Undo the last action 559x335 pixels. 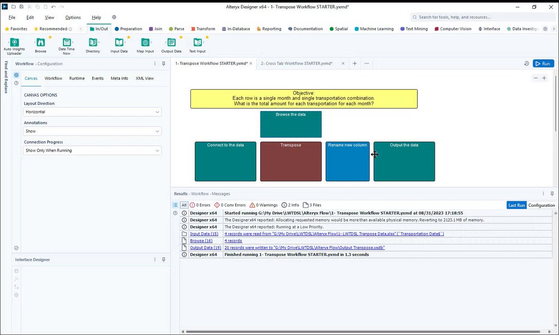53,7
